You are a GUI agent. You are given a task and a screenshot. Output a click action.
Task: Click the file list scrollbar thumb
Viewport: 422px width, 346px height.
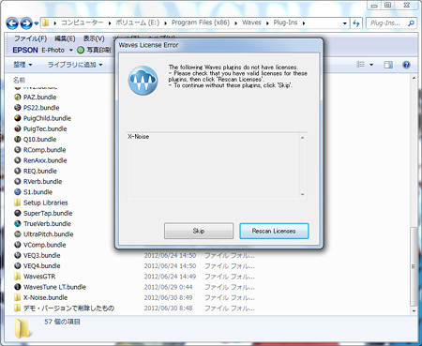[414, 266]
